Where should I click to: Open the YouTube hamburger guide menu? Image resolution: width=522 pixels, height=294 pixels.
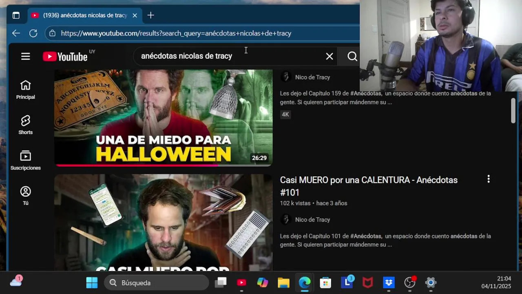pos(26,56)
